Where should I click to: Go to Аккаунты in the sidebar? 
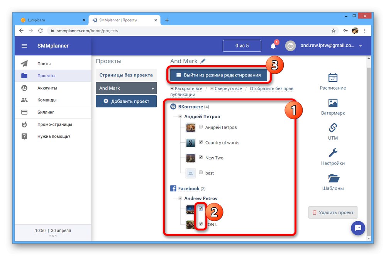coord(53,88)
